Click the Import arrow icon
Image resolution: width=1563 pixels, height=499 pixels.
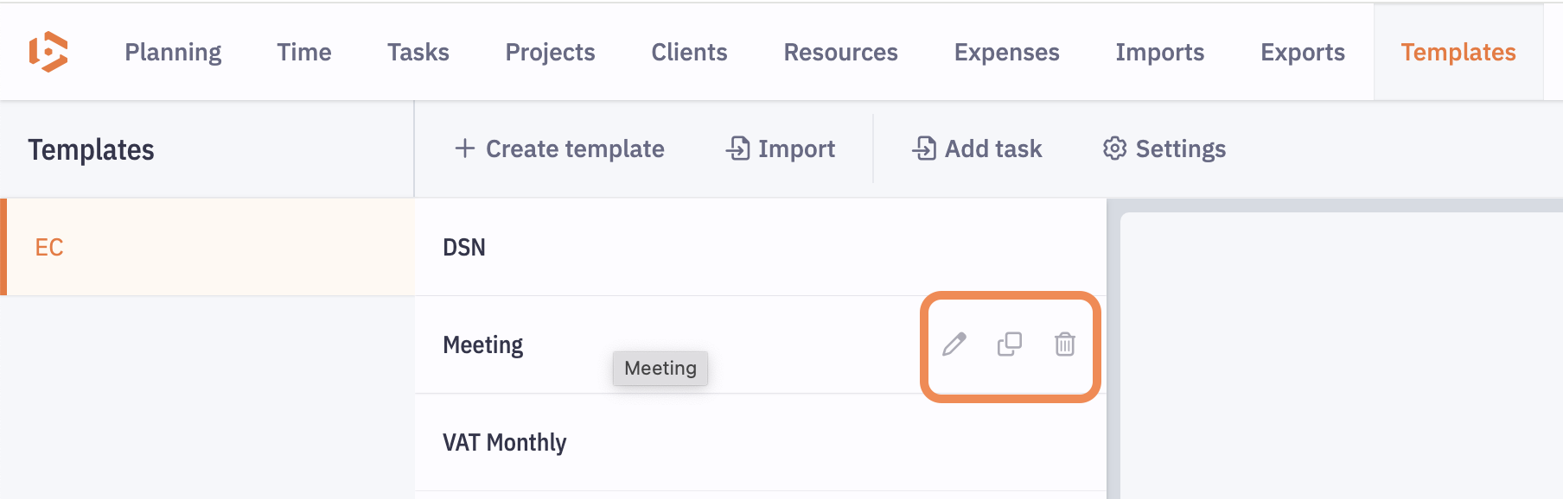737,148
